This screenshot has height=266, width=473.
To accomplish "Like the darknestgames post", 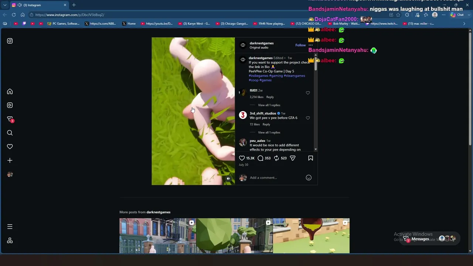I will (x=242, y=158).
